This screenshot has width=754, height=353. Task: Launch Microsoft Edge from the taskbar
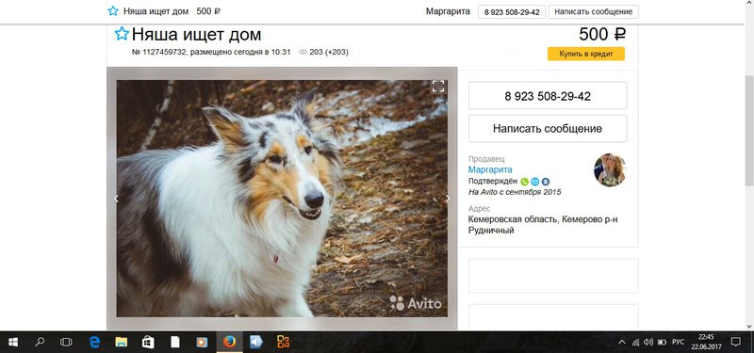(x=94, y=342)
